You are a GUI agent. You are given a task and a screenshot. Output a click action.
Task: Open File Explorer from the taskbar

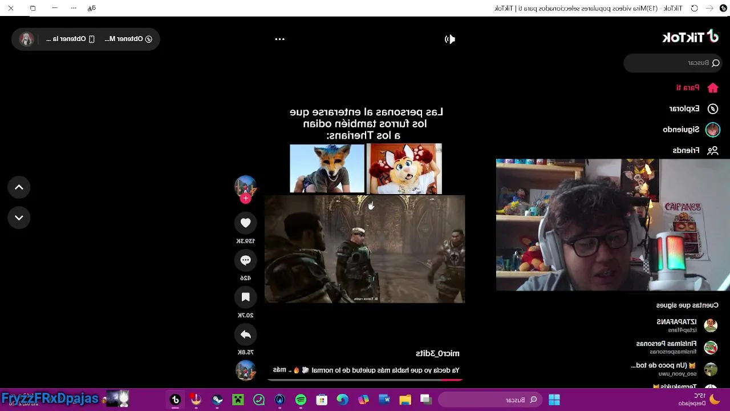pyautogui.click(x=405, y=400)
